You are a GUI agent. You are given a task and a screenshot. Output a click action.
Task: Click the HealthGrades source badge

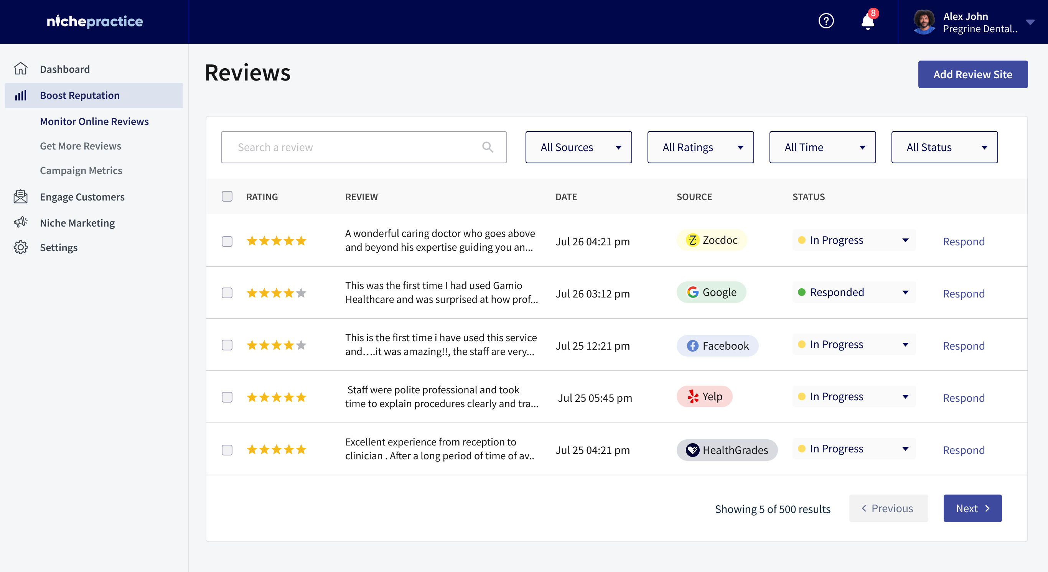727,450
